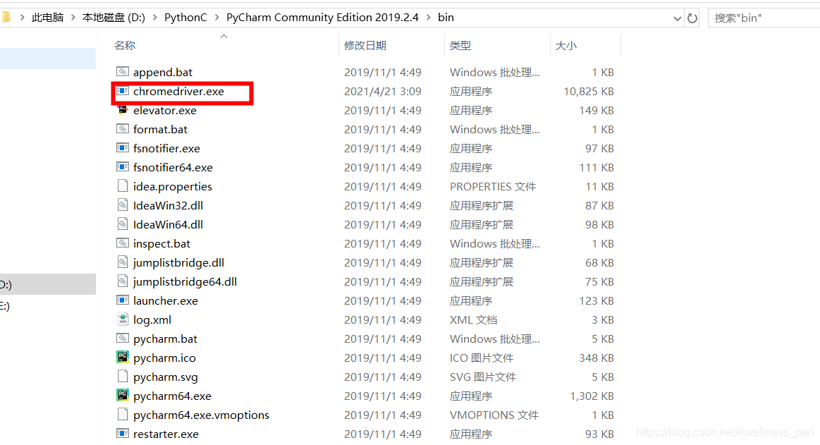Click the restarter.exe file icon

pos(123,434)
